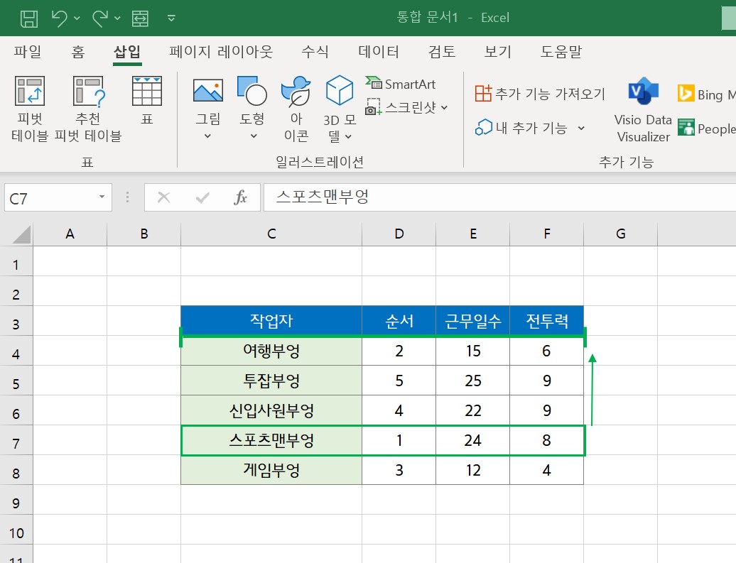Open the 파일 tab

click(x=27, y=51)
